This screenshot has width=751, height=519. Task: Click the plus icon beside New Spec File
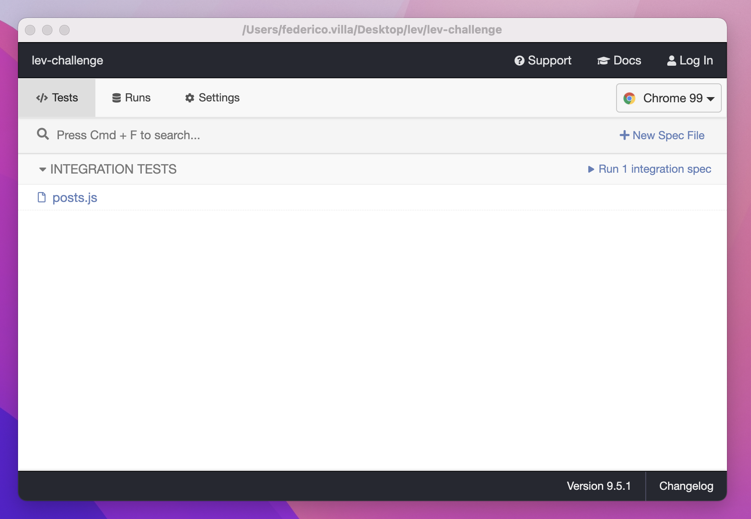pos(625,135)
